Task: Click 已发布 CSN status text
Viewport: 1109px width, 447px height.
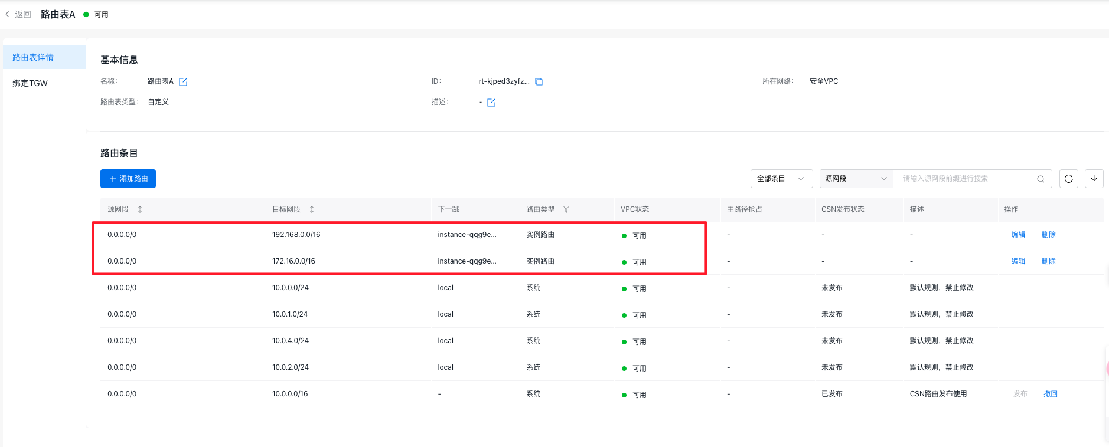Action: pyautogui.click(x=831, y=394)
